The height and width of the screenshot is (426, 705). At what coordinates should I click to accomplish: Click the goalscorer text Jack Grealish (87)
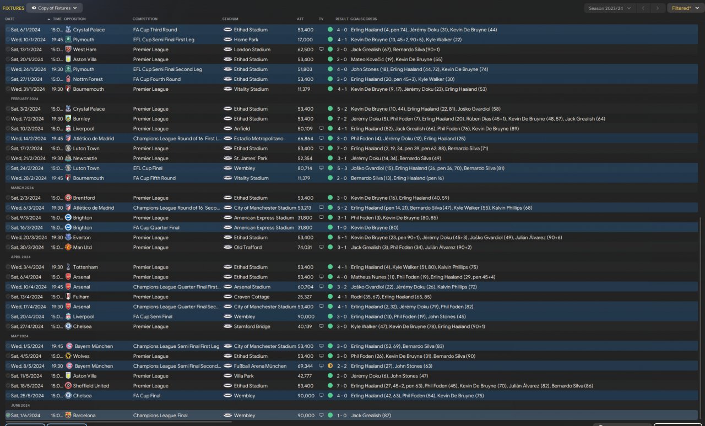click(x=370, y=416)
